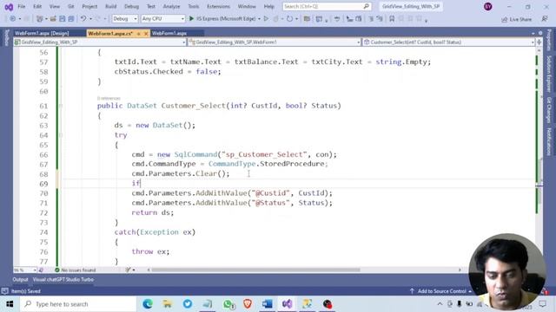
Task: Open File Explorer from the taskbar
Action: coord(168,304)
